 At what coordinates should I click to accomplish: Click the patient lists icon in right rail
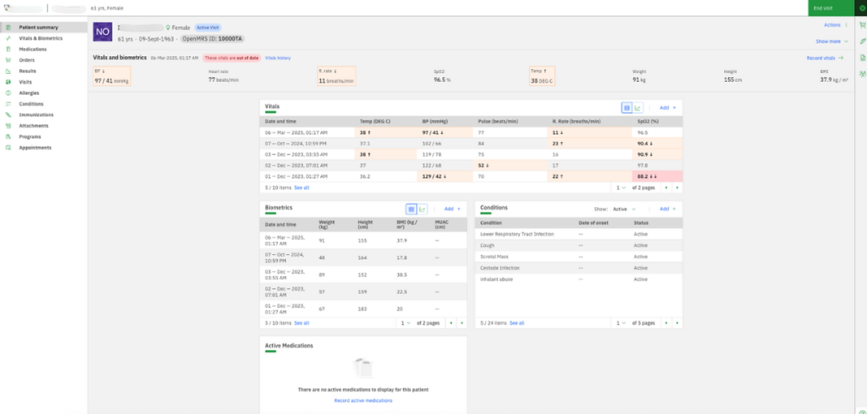[861, 75]
